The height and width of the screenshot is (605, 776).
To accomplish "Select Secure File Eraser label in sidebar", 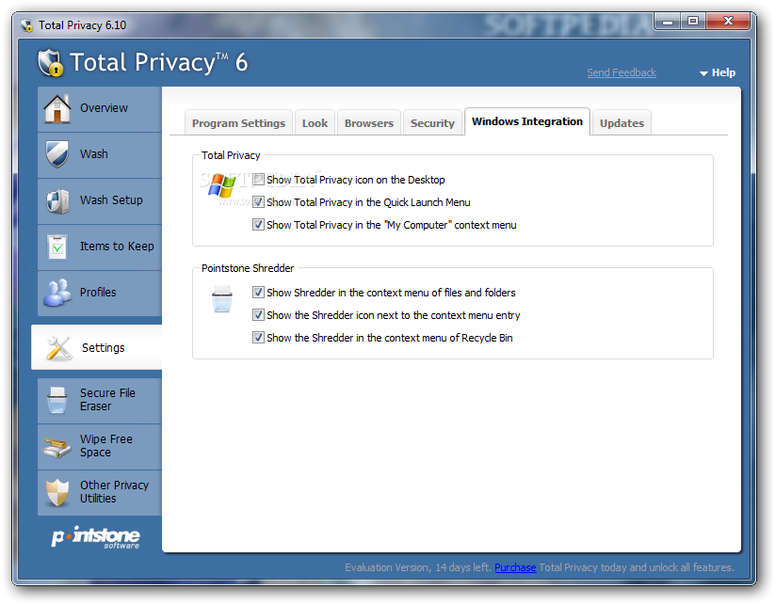I will coord(107,399).
